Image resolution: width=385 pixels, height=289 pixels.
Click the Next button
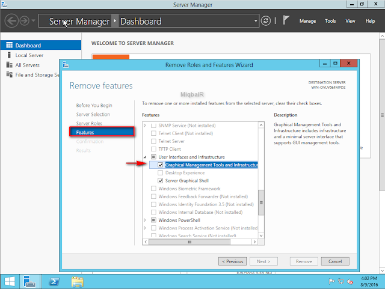click(263, 261)
